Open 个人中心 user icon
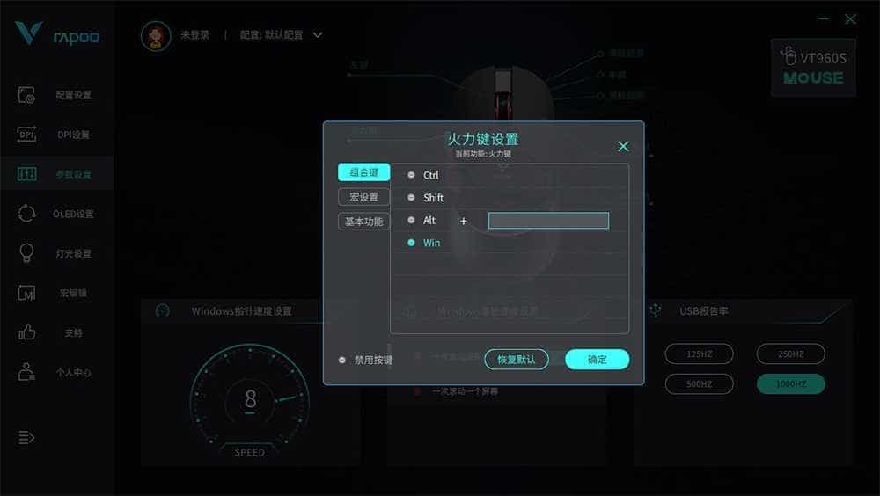Screen dimensions: 880x496 coord(26,372)
